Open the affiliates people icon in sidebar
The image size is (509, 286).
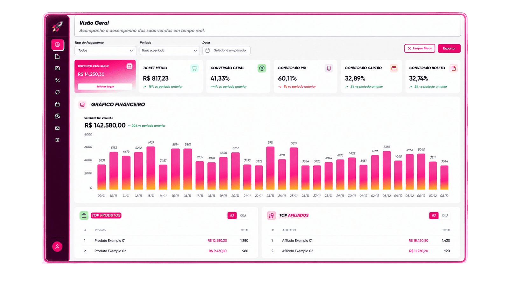pyautogui.click(x=57, y=116)
